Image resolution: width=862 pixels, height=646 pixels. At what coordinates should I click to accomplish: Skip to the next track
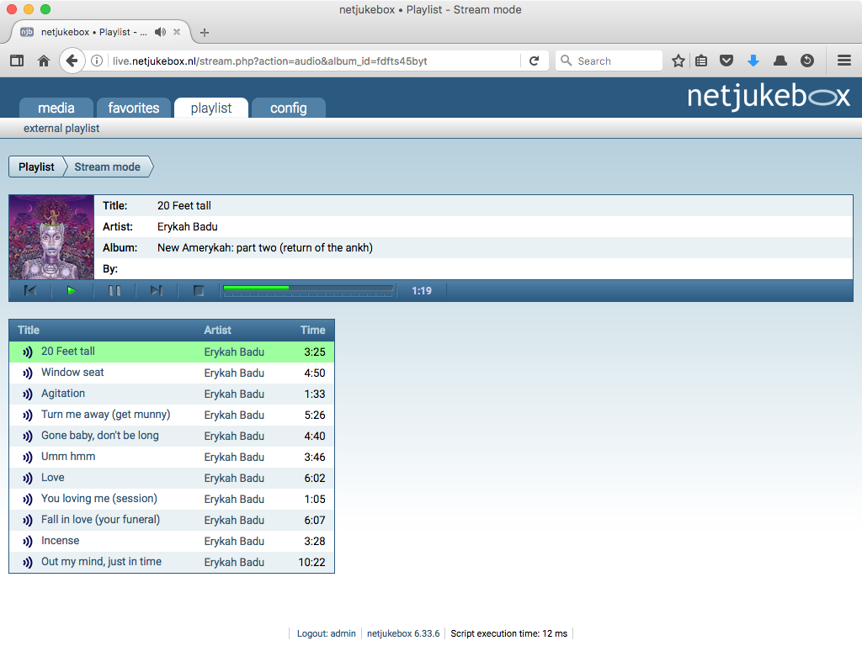157,290
